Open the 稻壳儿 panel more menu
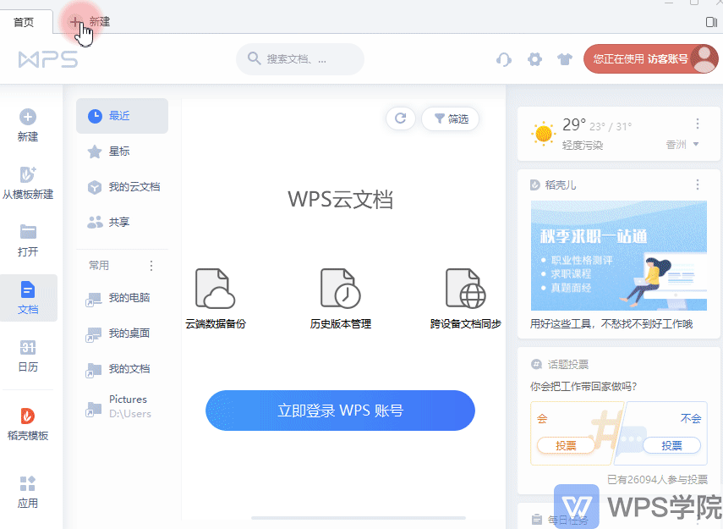This screenshot has width=723, height=529. coord(697,184)
